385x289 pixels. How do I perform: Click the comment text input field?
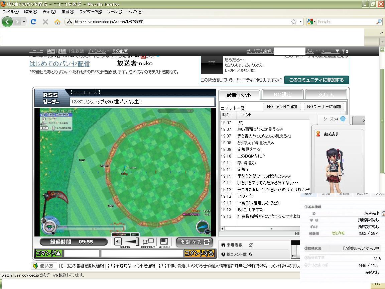coord(142,254)
